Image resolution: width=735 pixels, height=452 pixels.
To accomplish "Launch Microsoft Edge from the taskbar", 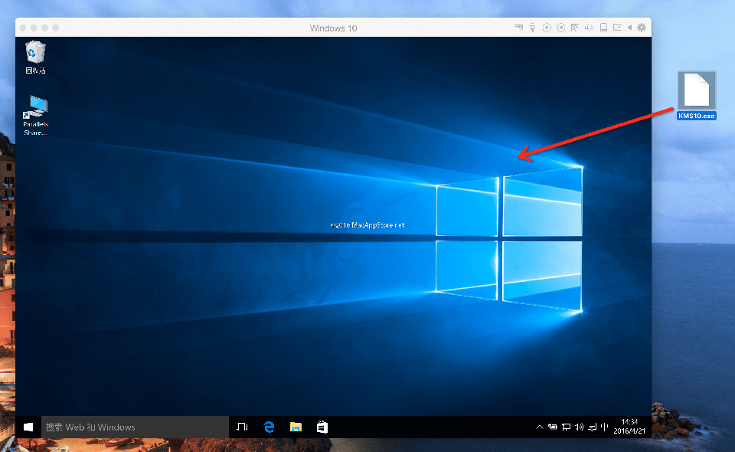I will [269, 427].
